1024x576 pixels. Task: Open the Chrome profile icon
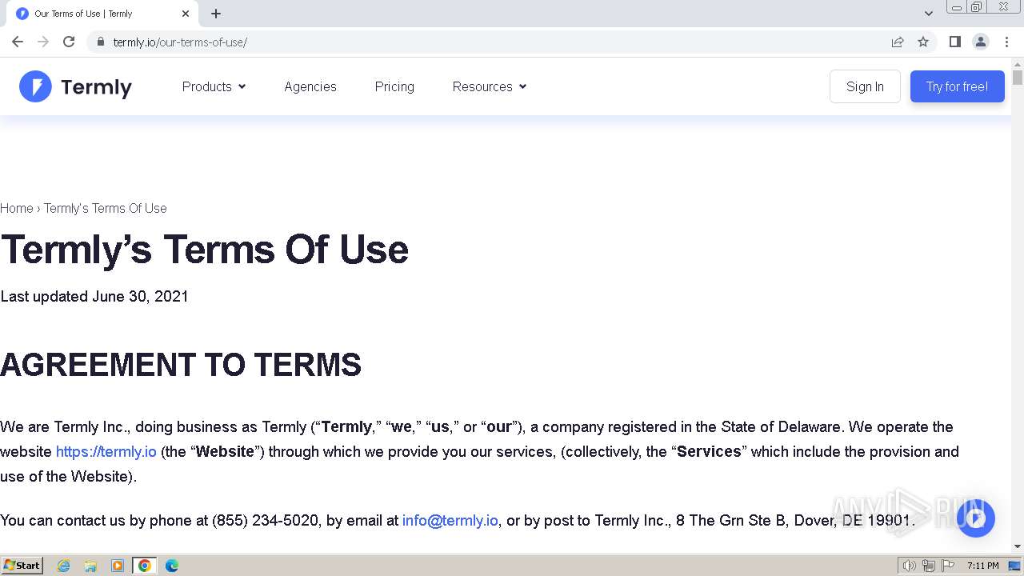tap(981, 42)
